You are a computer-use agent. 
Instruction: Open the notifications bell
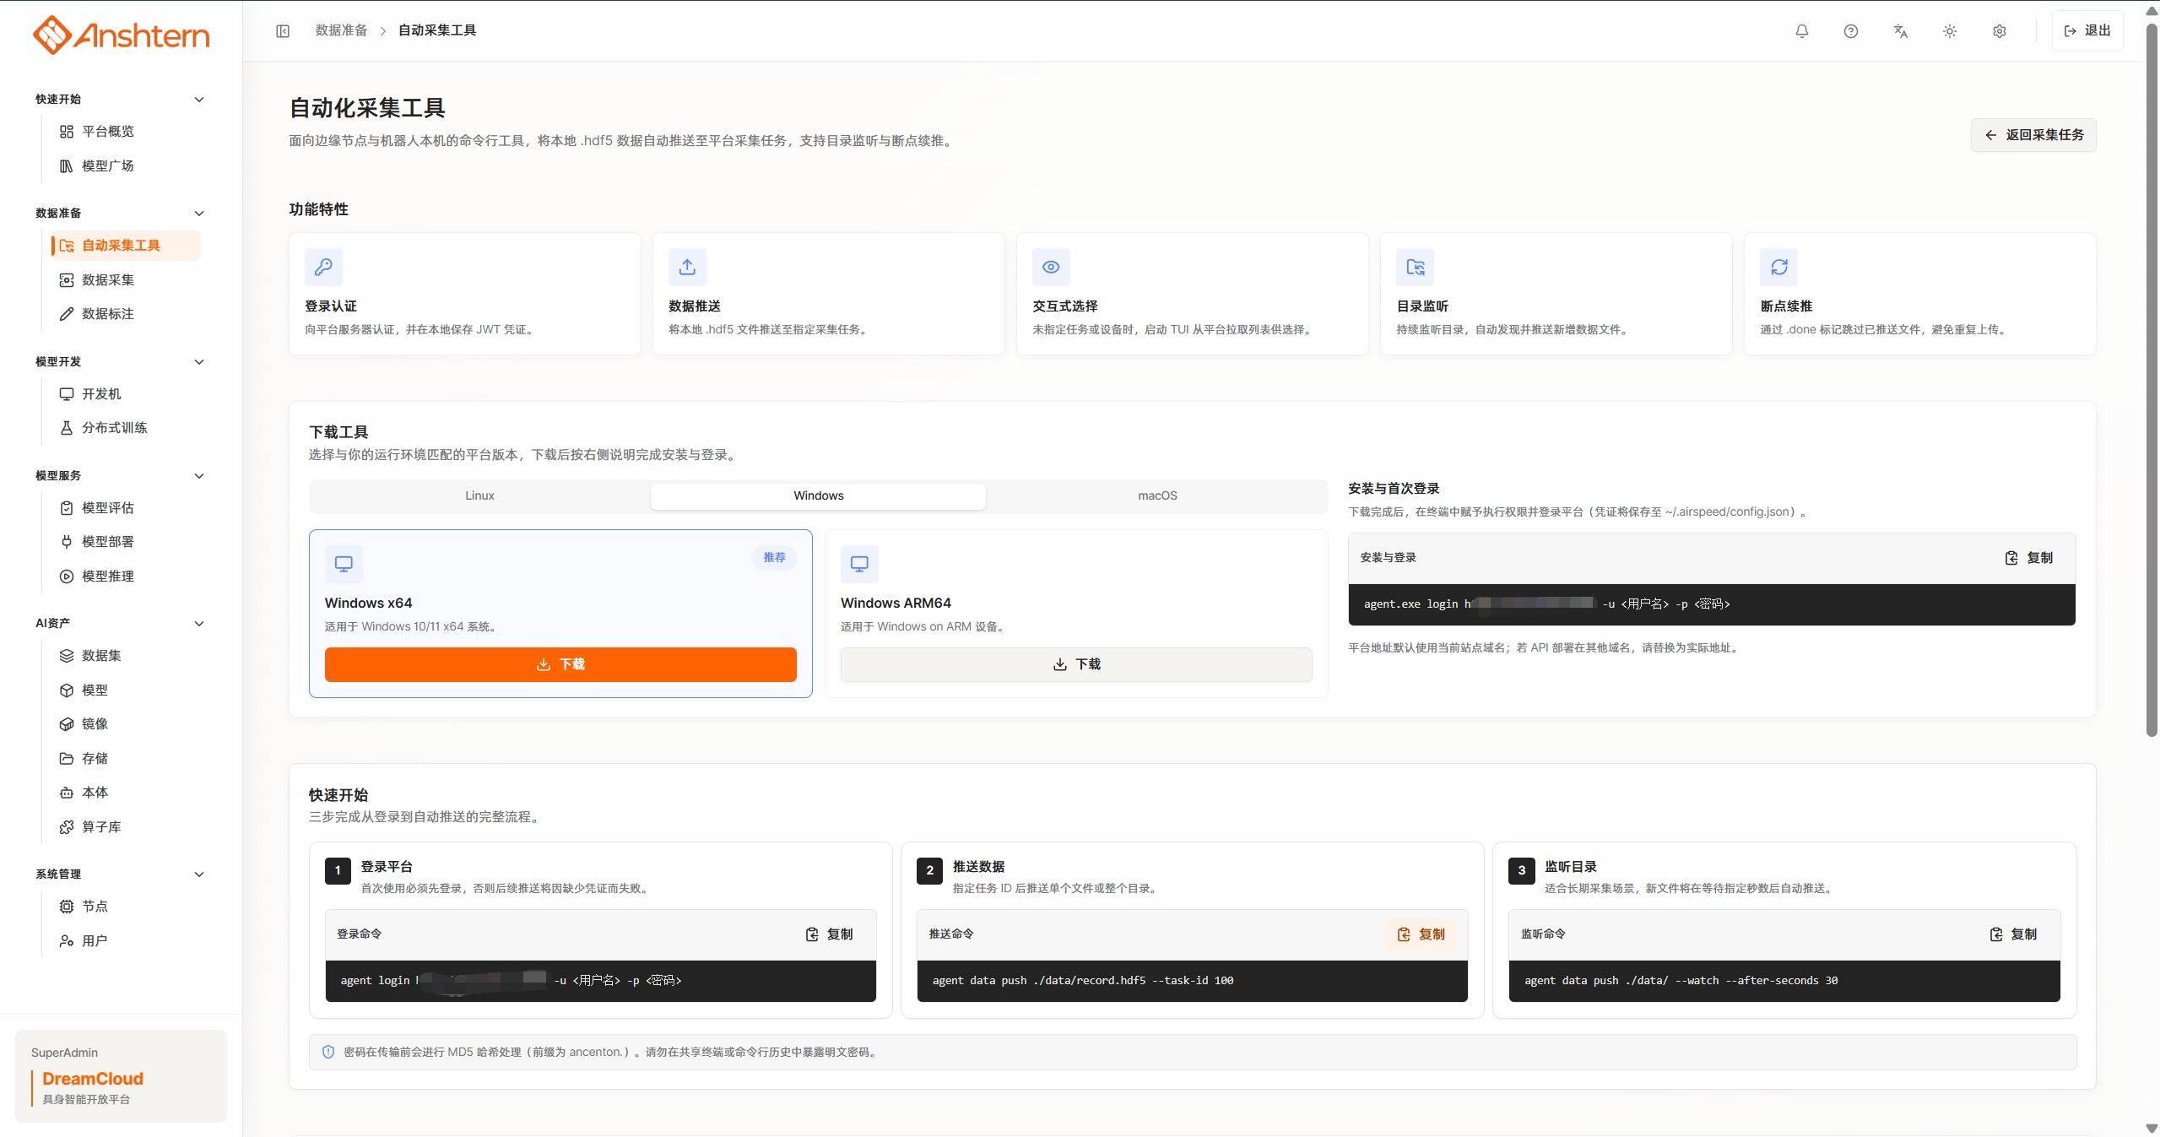(1801, 31)
